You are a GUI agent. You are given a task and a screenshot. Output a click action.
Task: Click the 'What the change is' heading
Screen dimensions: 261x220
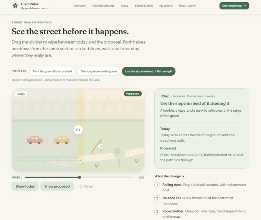coord(169,176)
